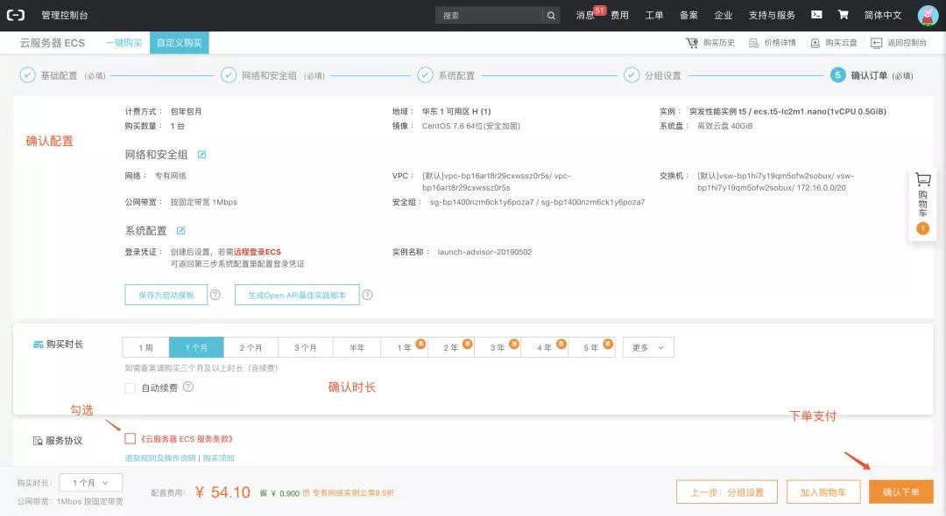Open the 购买须知 link
Image resolution: width=946 pixels, height=516 pixels.
(218, 458)
